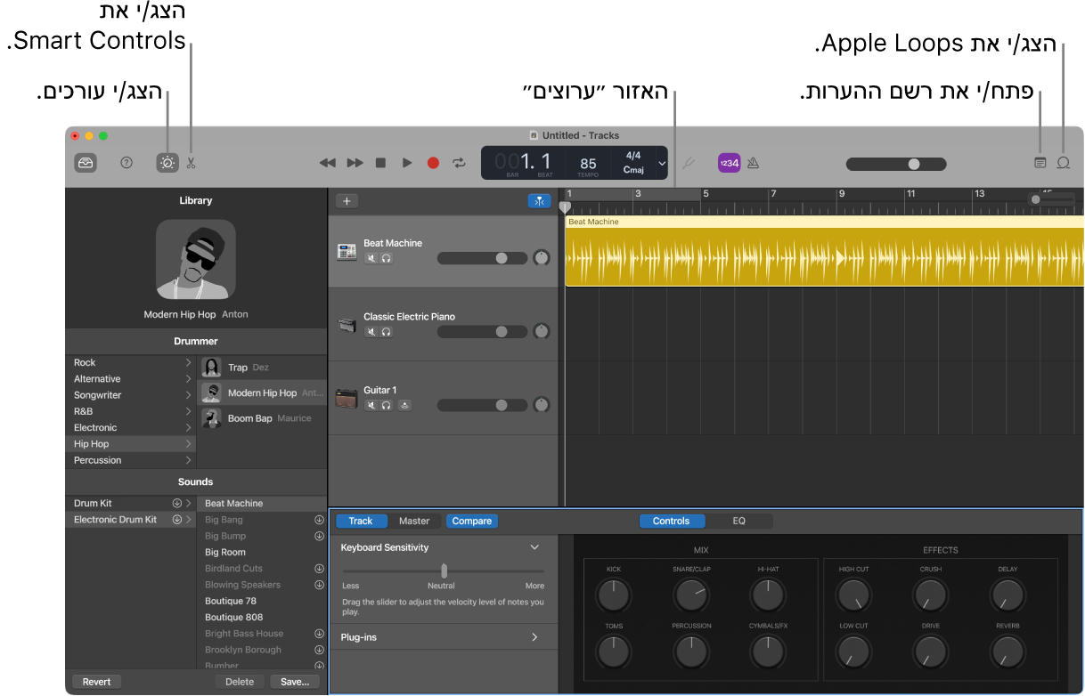This screenshot has width=1085, height=696.
Task: Click the Save button
Action: [294, 681]
